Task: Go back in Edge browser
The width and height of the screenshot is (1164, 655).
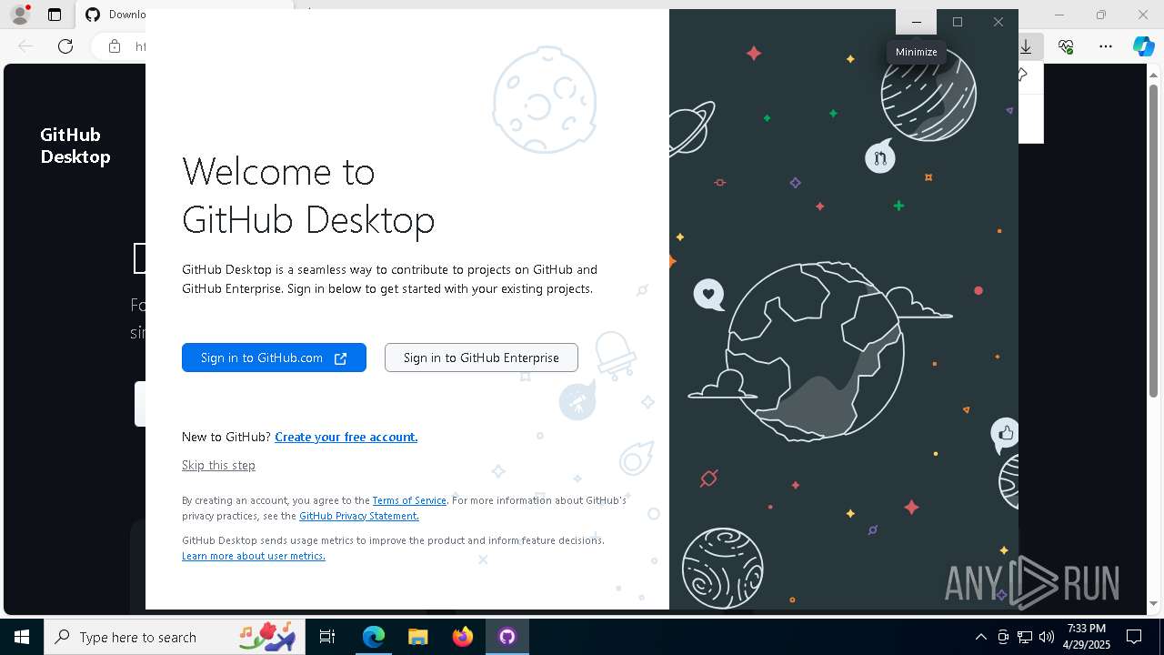Action: coord(25,46)
